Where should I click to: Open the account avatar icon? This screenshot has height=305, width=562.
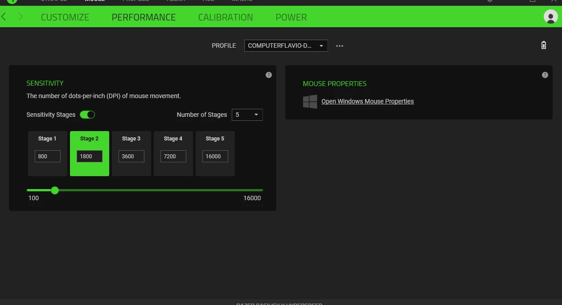550,16
